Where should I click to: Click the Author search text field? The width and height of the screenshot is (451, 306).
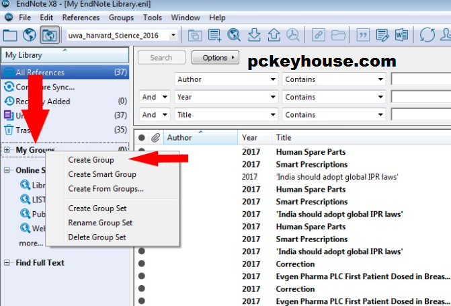coord(421,79)
